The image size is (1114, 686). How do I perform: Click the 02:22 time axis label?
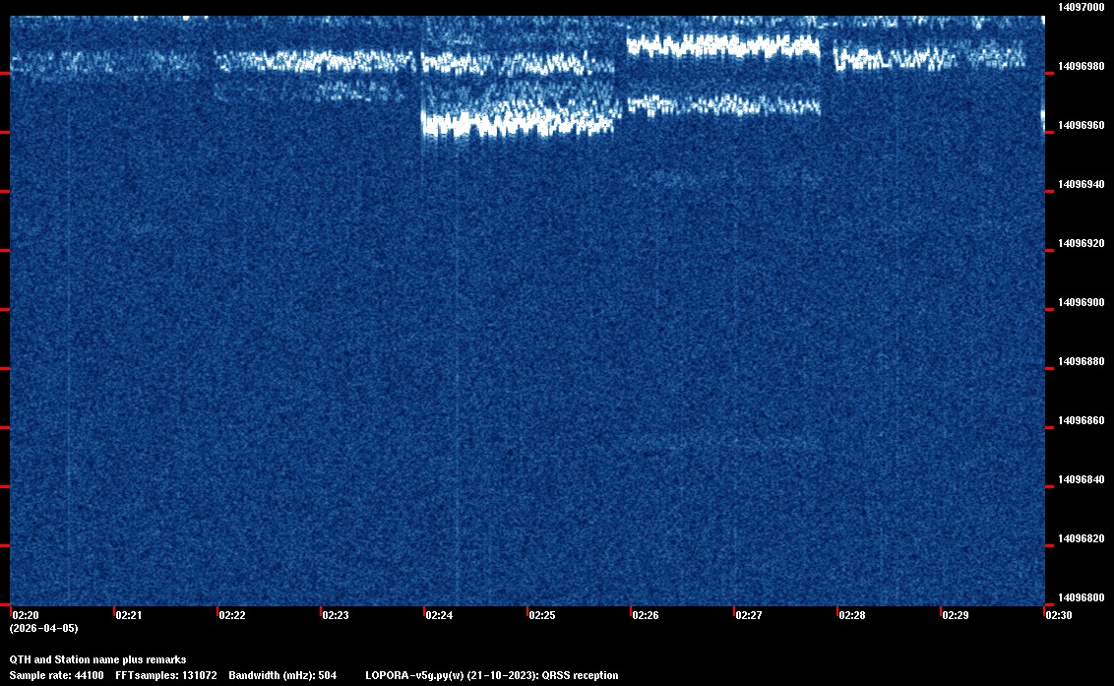(232, 615)
